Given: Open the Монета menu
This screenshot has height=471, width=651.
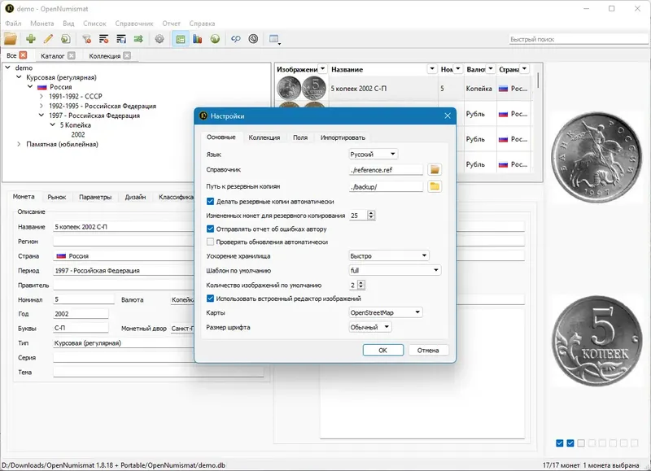Looking at the screenshot, I should pyautogui.click(x=42, y=24).
